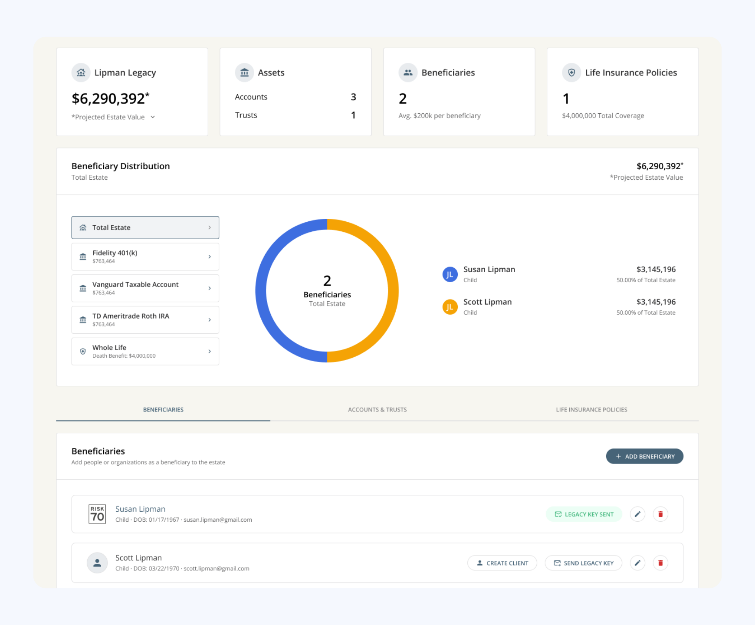Click Susan Lipman's blue JL avatar
Image resolution: width=755 pixels, height=625 pixels.
450,274
